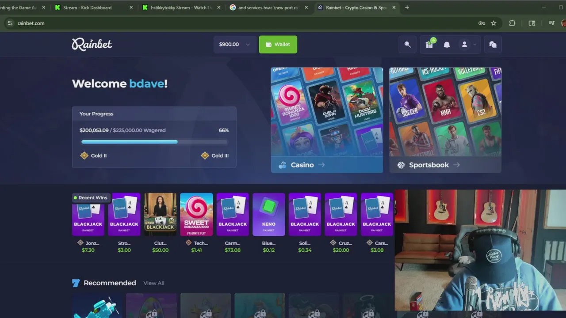Open the rewards gift icon
The height and width of the screenshot is (318, 566).
429,45
